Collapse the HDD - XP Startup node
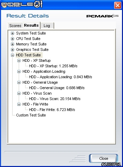 [x=19, y=60]
